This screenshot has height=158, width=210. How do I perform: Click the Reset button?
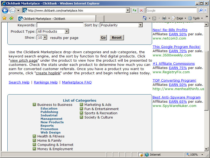coord(117,37)
